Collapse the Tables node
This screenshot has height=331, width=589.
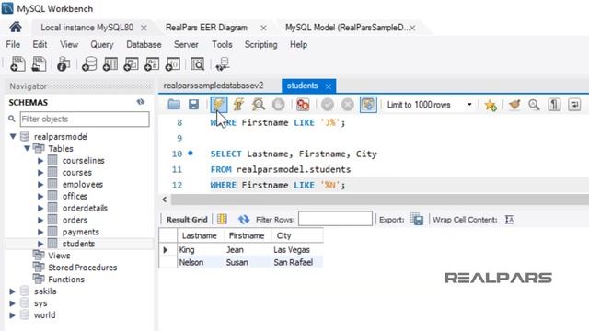point(27,148)
